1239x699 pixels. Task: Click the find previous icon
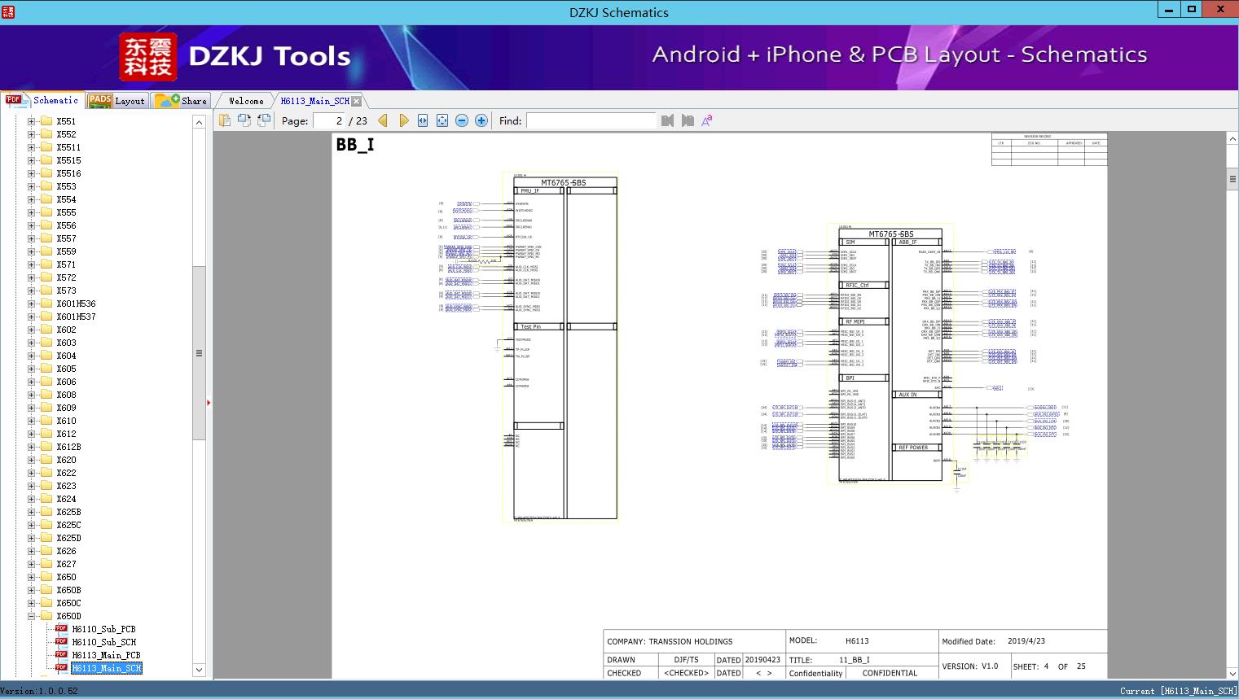pyautogui.click(x=667, y=120)
